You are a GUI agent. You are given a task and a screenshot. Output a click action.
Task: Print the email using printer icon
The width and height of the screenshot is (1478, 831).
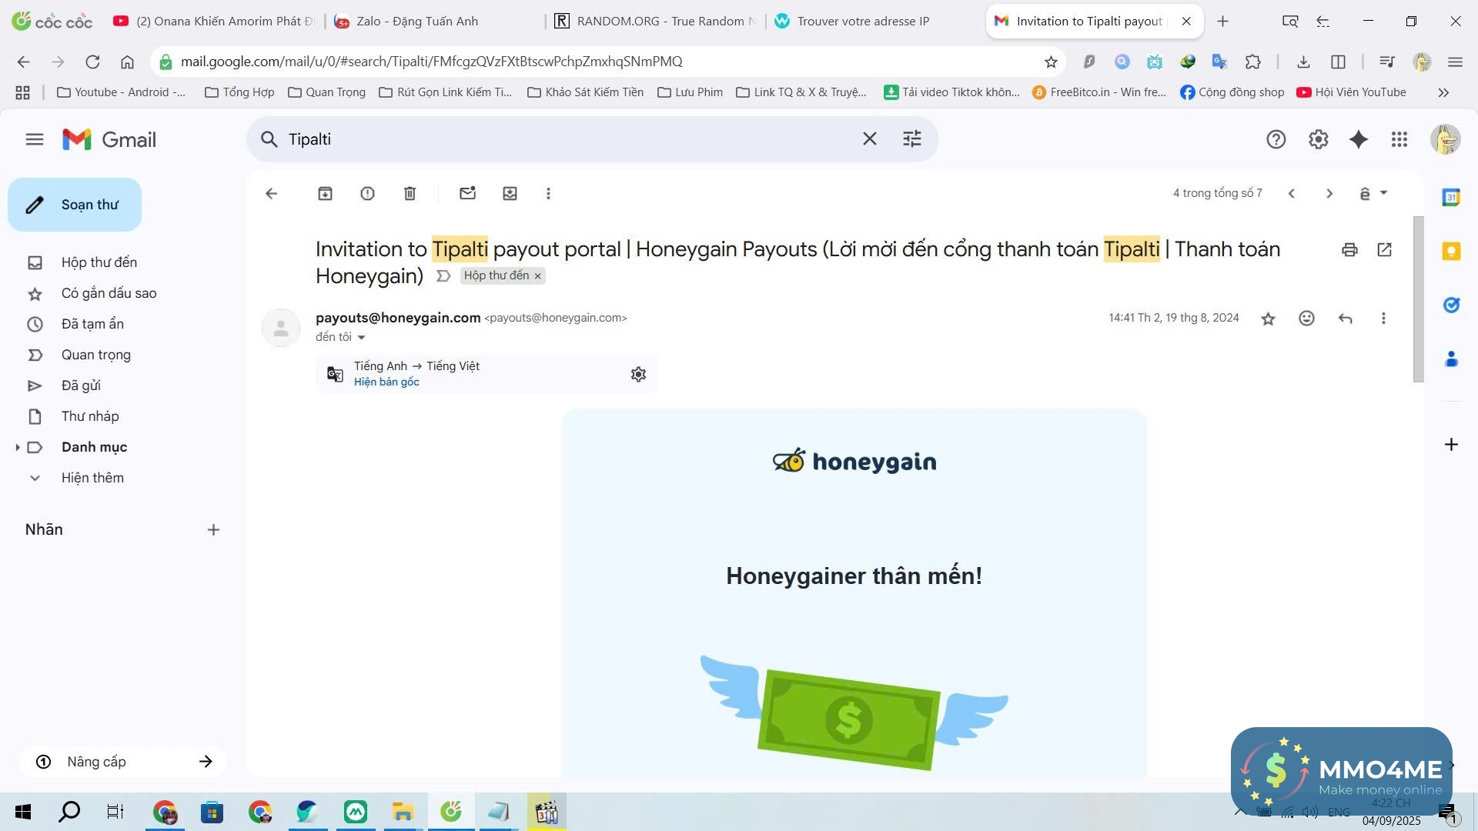tap(1349, 249)
